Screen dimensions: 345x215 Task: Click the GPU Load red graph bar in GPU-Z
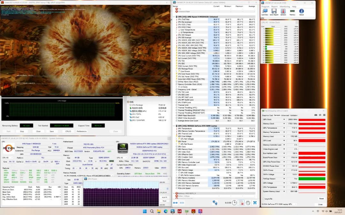pos(312,141)
